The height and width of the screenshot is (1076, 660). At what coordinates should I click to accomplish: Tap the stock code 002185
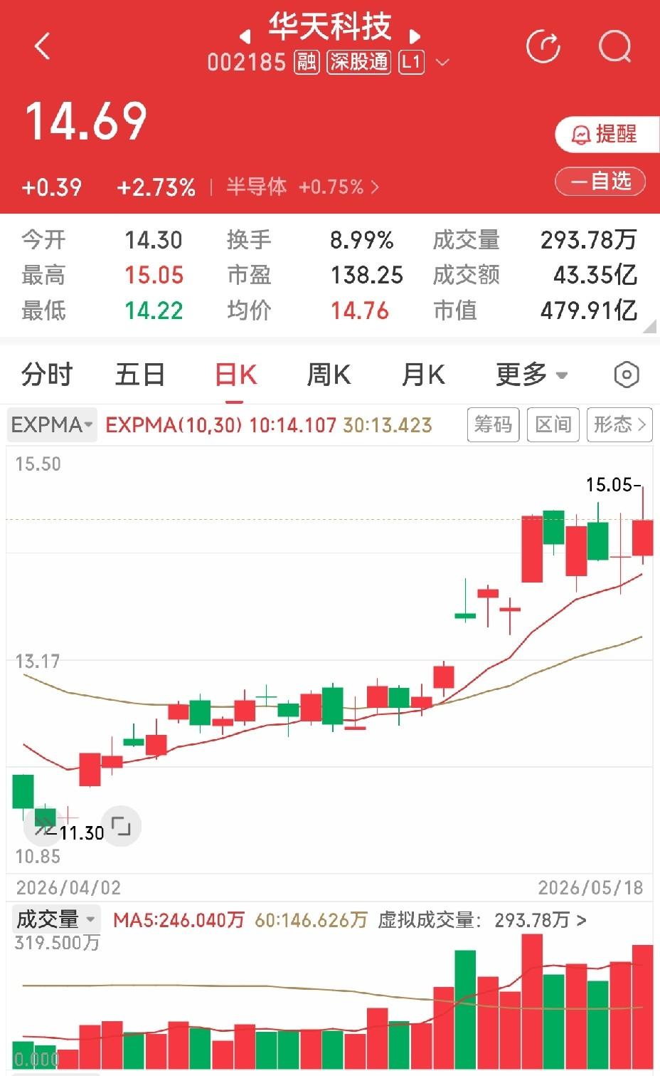point(246,63)
